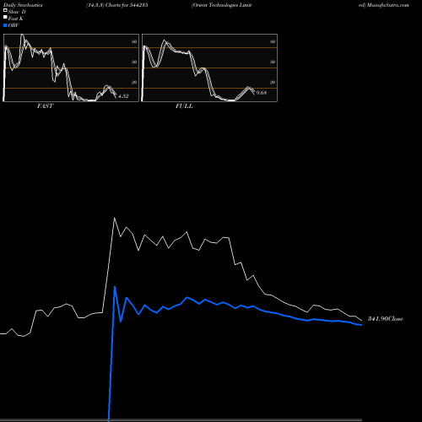Click the 80 level label in FULL chart
The height and width of the screenshot is (422, 422).
click(x=273, y=41)
